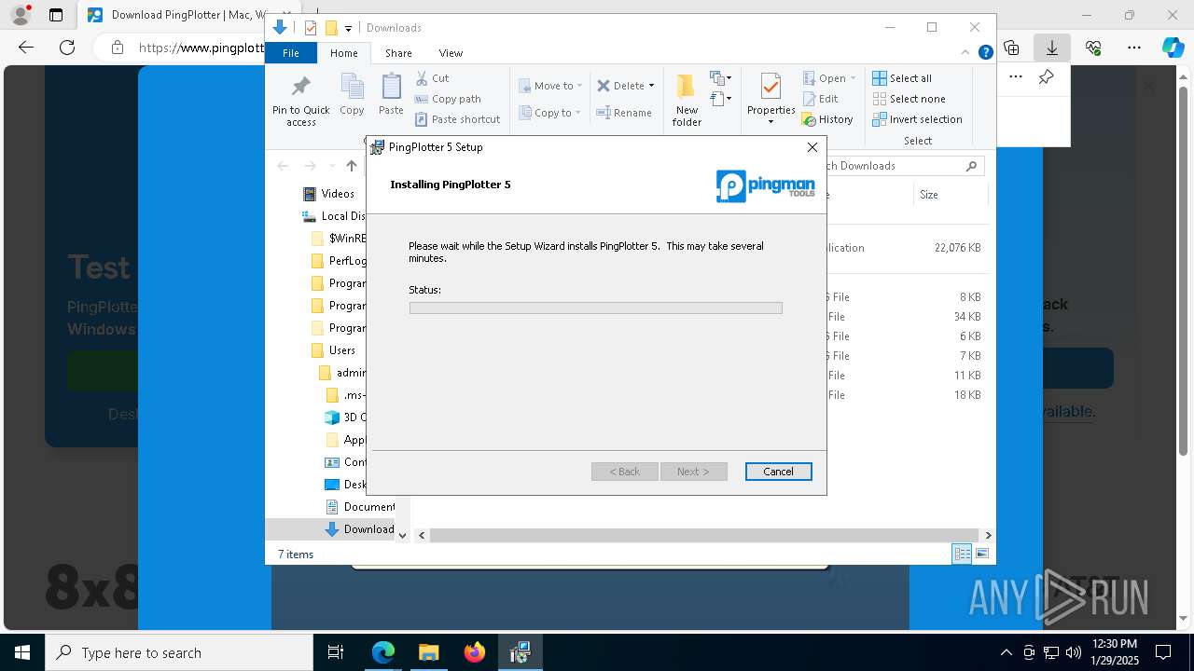This screenshot has width=1194, height=671.
Task: Open Quick Access Toolbar customize dropdown
Action: (348, 28)
